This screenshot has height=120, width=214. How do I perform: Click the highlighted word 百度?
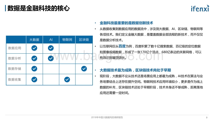click(x=122, y=46)
